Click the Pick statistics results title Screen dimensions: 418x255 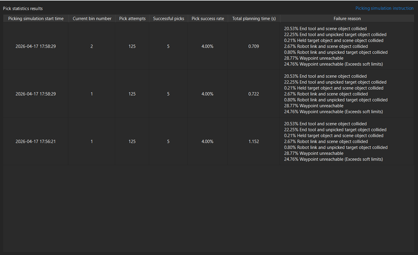[x=23, y=9]
